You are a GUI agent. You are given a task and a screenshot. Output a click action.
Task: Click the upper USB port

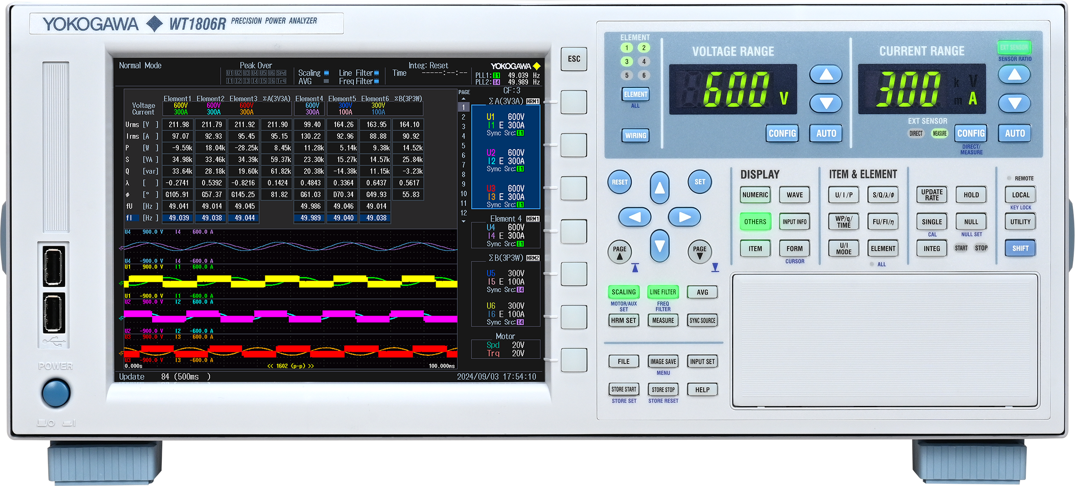[54, 267]
